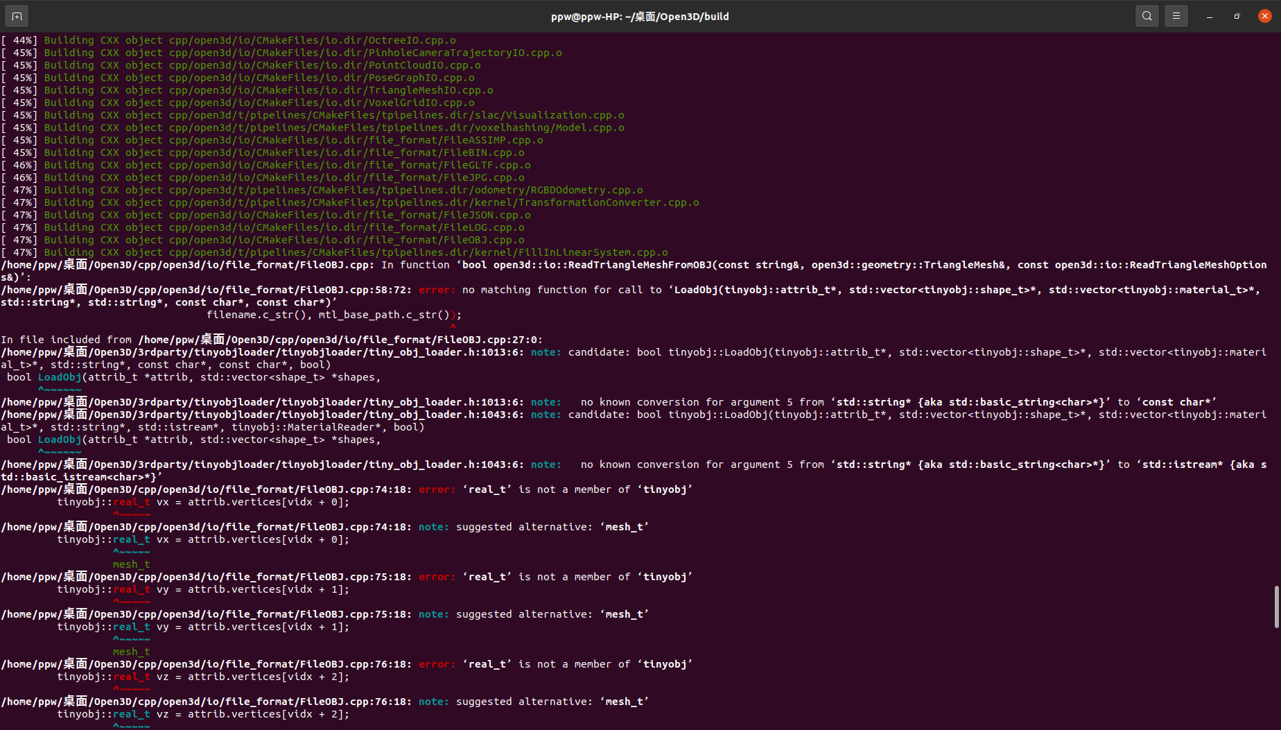Click the PinholeCameraTrajectoryIO.cpp.o build line
The height and width of the screenshot is (730, 1281).
(281, 53)
